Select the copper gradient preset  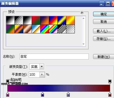coord(27,29)
